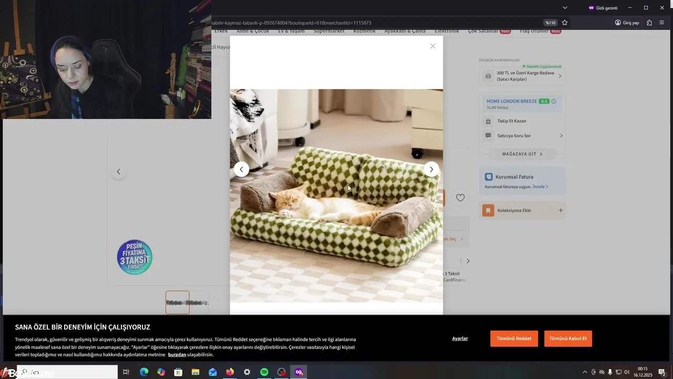Click Kurumsal Fatura icon
The width and height of the screenshot is (673, 379).
488,177
